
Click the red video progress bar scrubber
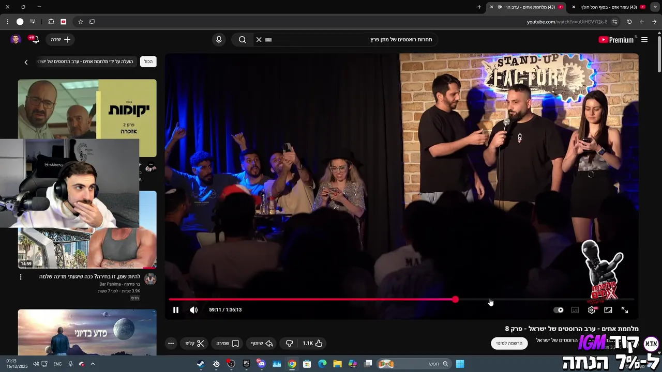tap(455, 299)
